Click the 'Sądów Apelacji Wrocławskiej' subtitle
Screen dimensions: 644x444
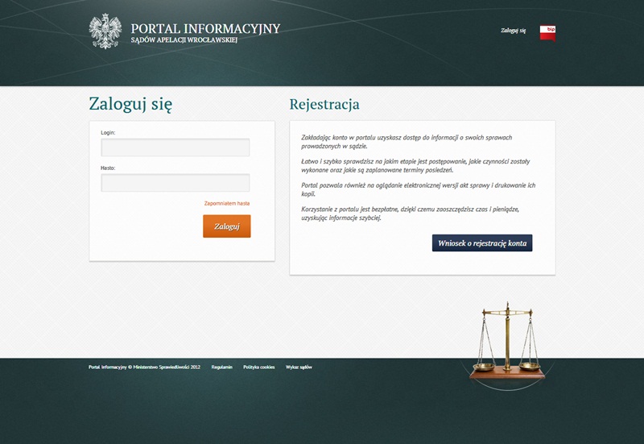[x=184, y=40]
